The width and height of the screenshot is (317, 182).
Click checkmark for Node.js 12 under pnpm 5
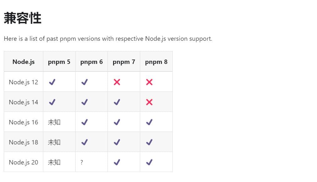[52, 82]
